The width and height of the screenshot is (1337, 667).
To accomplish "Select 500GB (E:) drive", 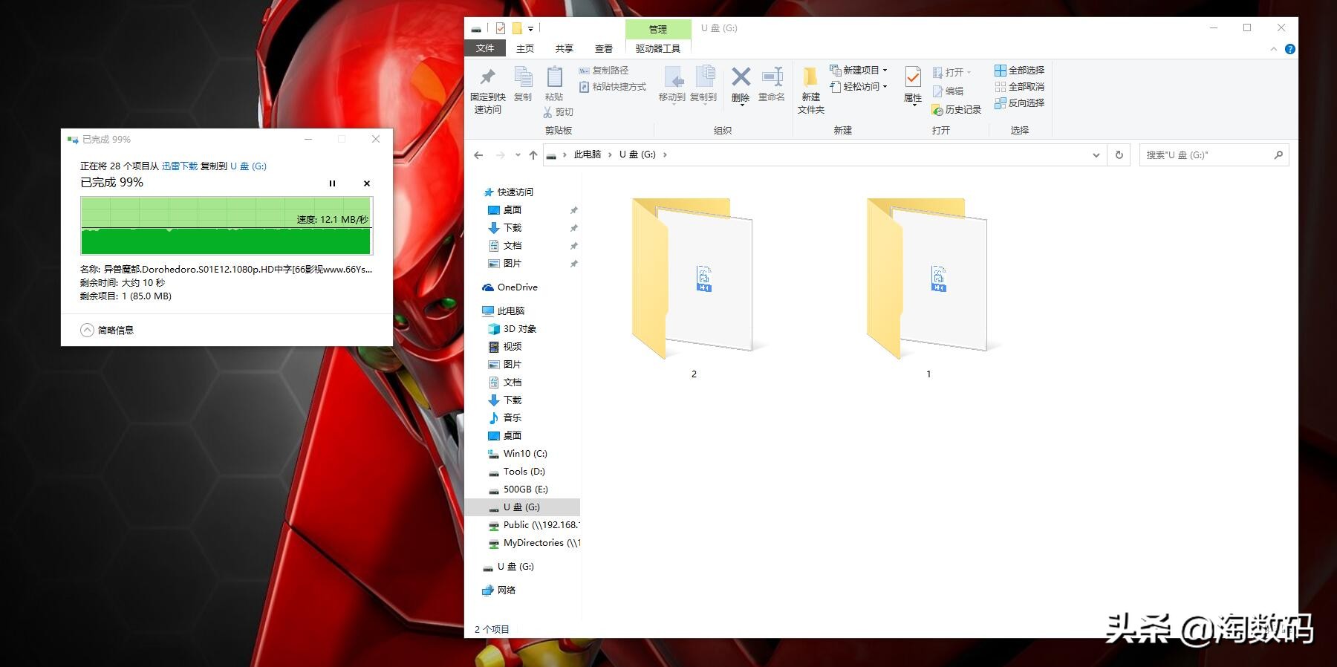I will click(x=518, y=489).
